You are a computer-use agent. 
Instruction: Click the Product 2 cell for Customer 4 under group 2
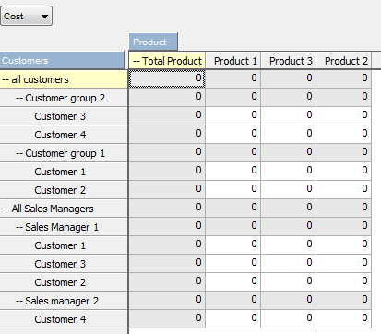pyautogui.click(x=344, y=134)
